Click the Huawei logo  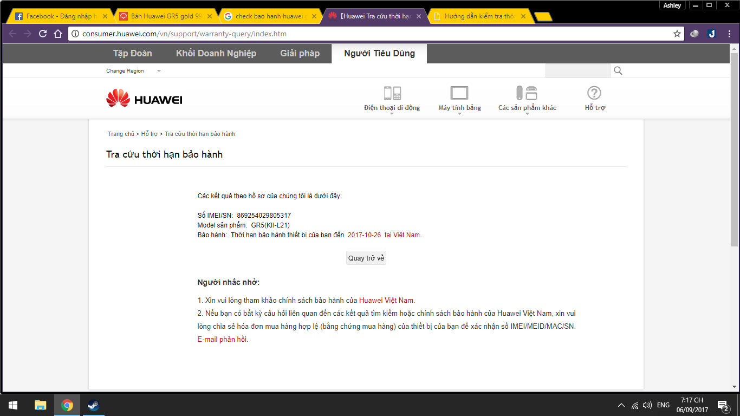pos(144,99)
